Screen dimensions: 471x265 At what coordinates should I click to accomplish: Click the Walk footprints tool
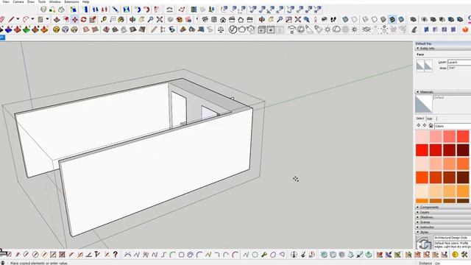click(x=333, y=20)
